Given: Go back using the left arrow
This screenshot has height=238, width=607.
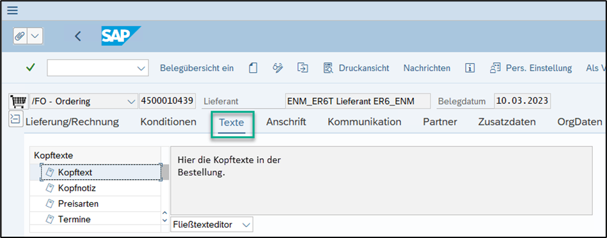Looking at the screenshot, I should click(78, 36).
